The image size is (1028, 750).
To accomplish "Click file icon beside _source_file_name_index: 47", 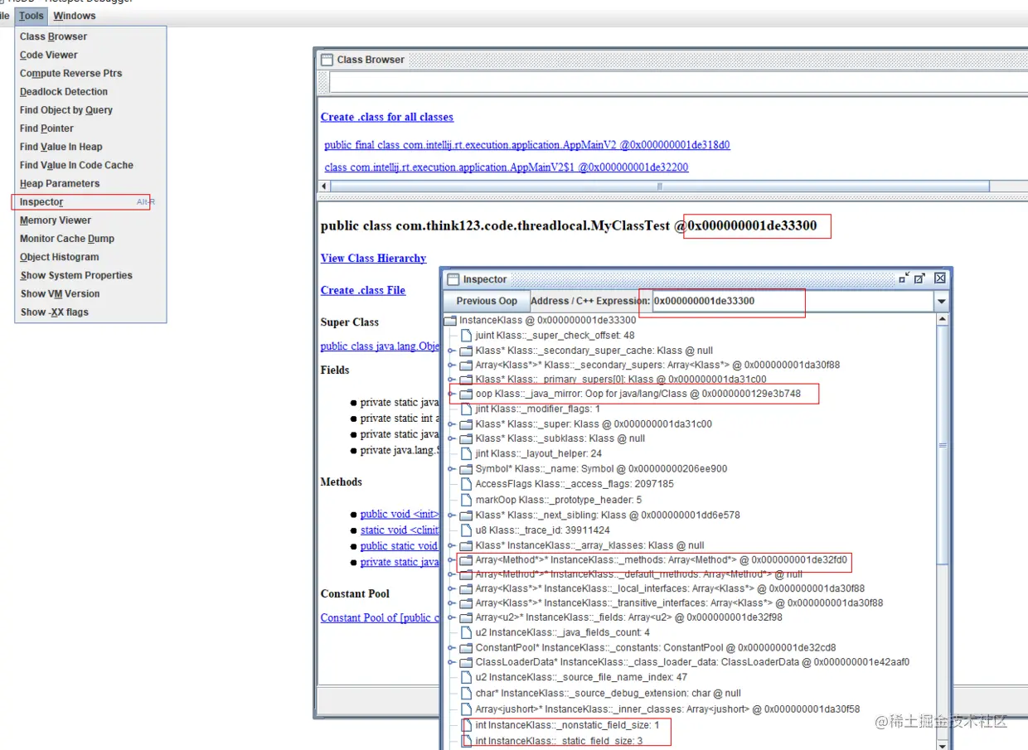I will (466, 677).
